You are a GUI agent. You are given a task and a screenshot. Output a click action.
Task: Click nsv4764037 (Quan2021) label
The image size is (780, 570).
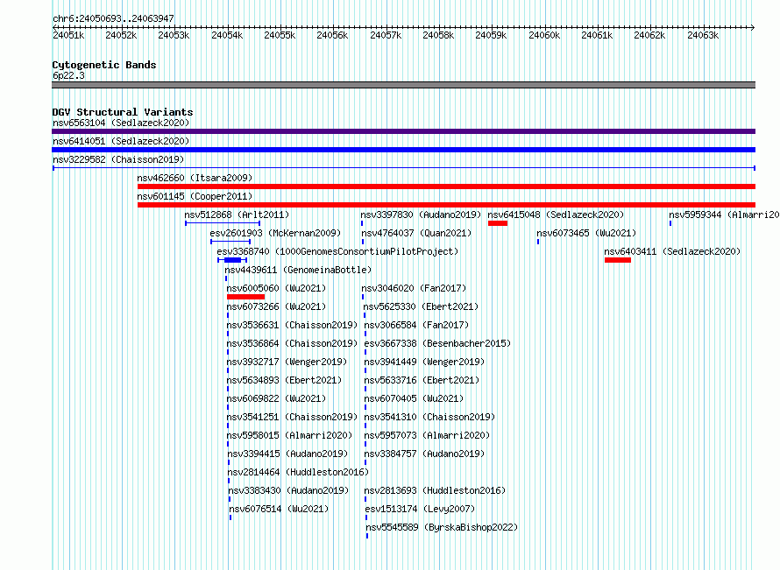pos(416,233)
